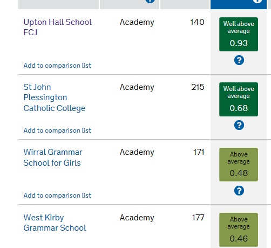The height and width of the screenshot is (248, 271).
Task: Add Upton Hall School to comparison list
Action: pyautogui.click(x=57, y=66)
